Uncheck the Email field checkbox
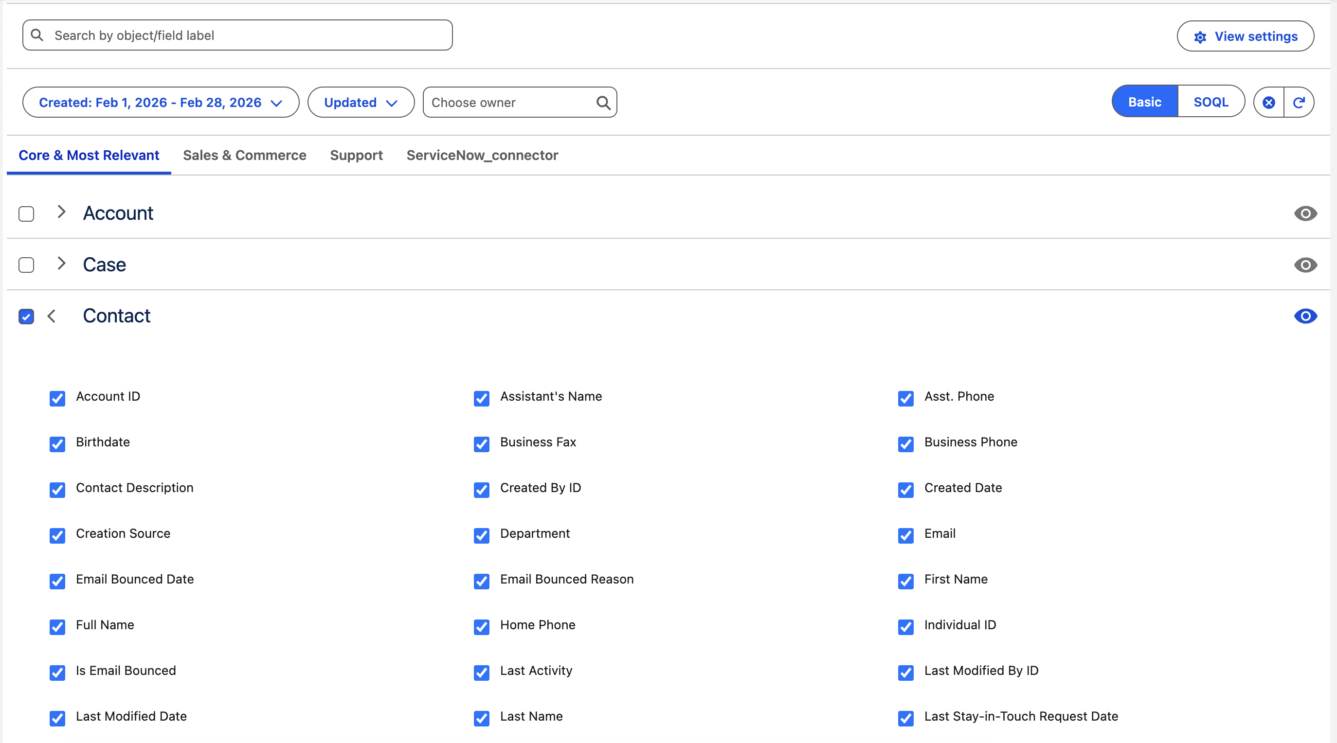 (905, 535)
